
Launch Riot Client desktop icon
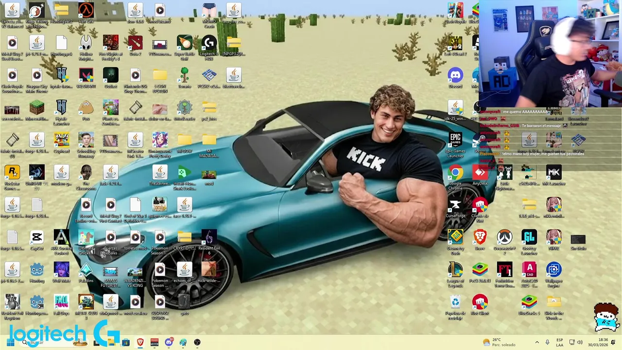tap(480, 302)
